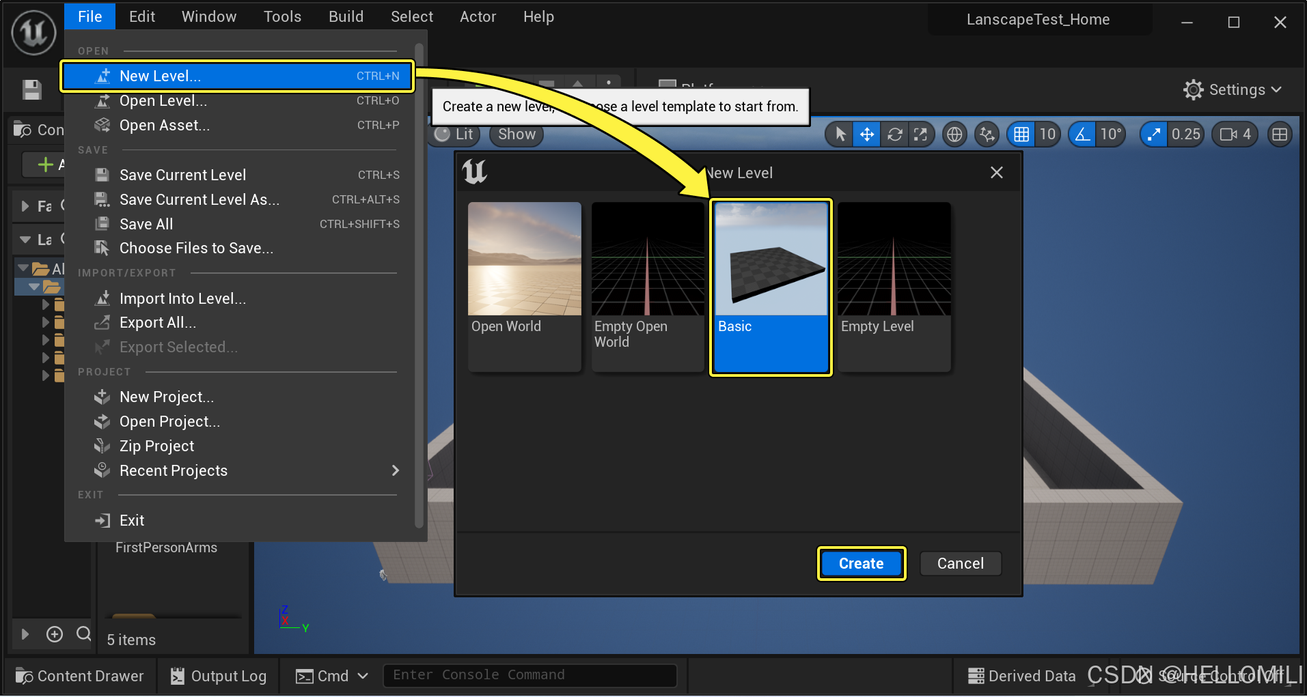
Task: Activate the translate move tool
Action: point(867,134)
